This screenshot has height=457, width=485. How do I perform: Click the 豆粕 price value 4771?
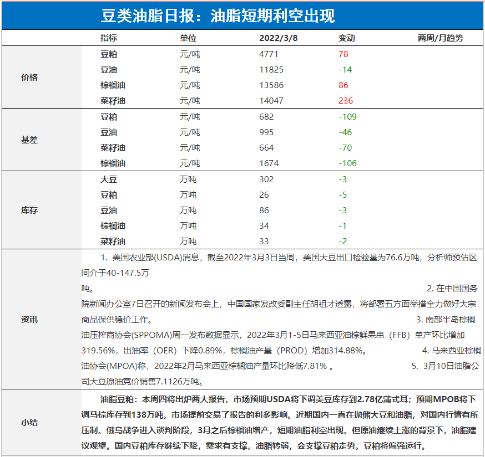click(269, 54)
